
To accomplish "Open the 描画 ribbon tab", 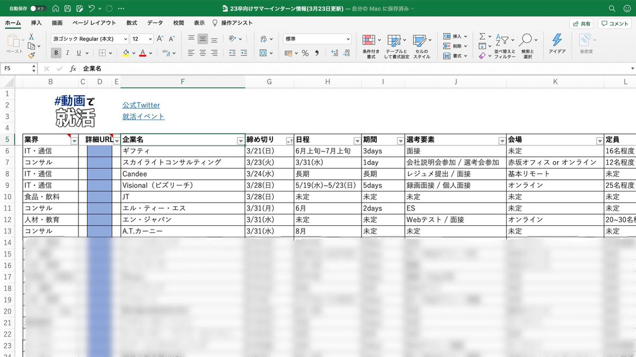I will (x=57, y=23).
